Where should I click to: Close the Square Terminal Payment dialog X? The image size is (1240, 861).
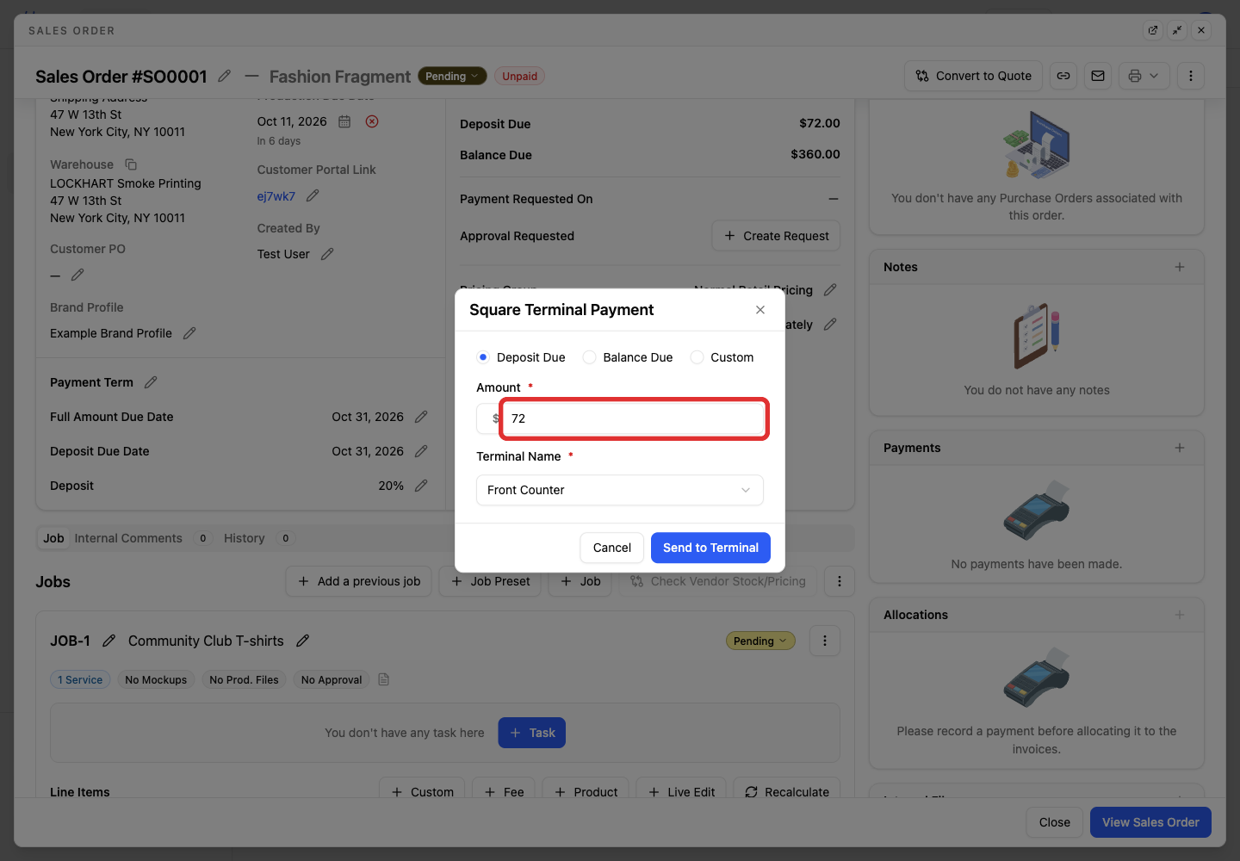760,310
